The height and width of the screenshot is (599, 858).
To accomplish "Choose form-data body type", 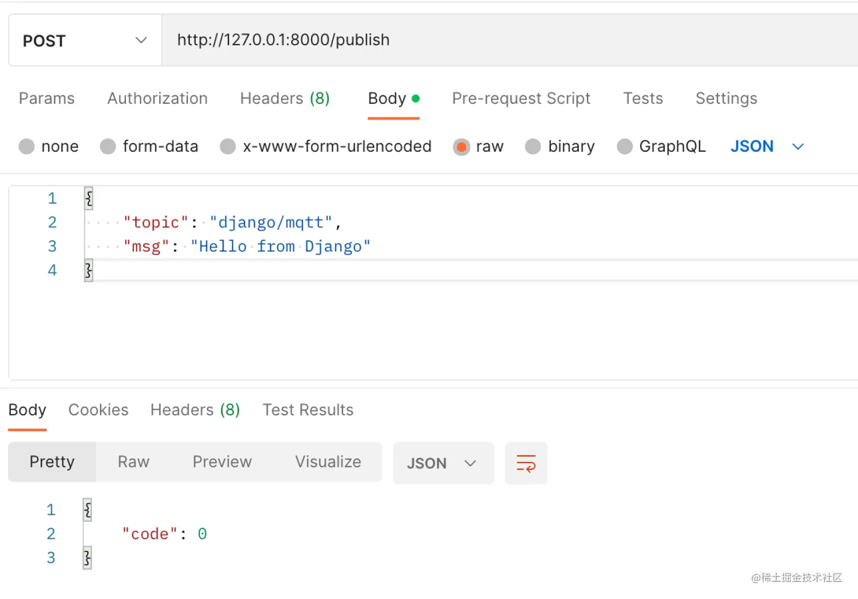I will [x=108, y=146].
